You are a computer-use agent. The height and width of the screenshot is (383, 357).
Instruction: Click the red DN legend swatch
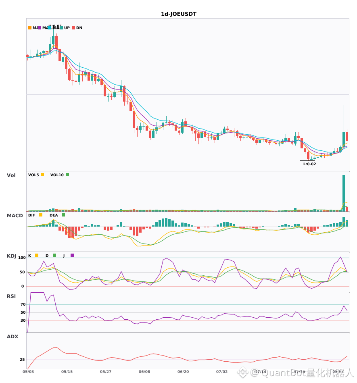pos(73,28)
